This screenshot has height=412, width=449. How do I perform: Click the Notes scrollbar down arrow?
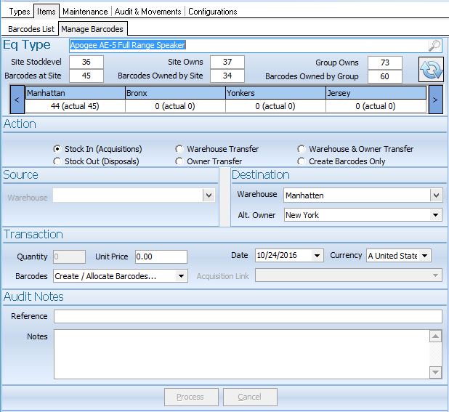click(x=435, y=373)
